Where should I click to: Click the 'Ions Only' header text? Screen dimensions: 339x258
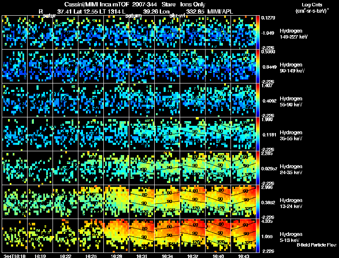pos(193,5)
